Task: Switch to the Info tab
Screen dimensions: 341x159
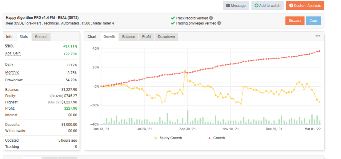Action: click(9, 37)
